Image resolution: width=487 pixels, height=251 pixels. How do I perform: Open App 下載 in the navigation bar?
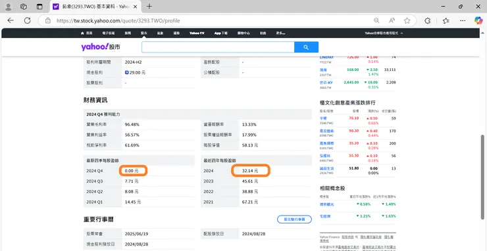click(221, 33)
